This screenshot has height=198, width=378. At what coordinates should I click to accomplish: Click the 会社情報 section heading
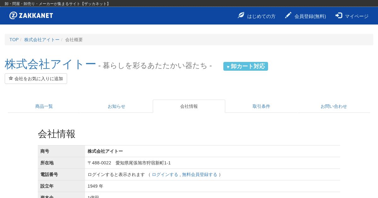(x=57, y=134)
